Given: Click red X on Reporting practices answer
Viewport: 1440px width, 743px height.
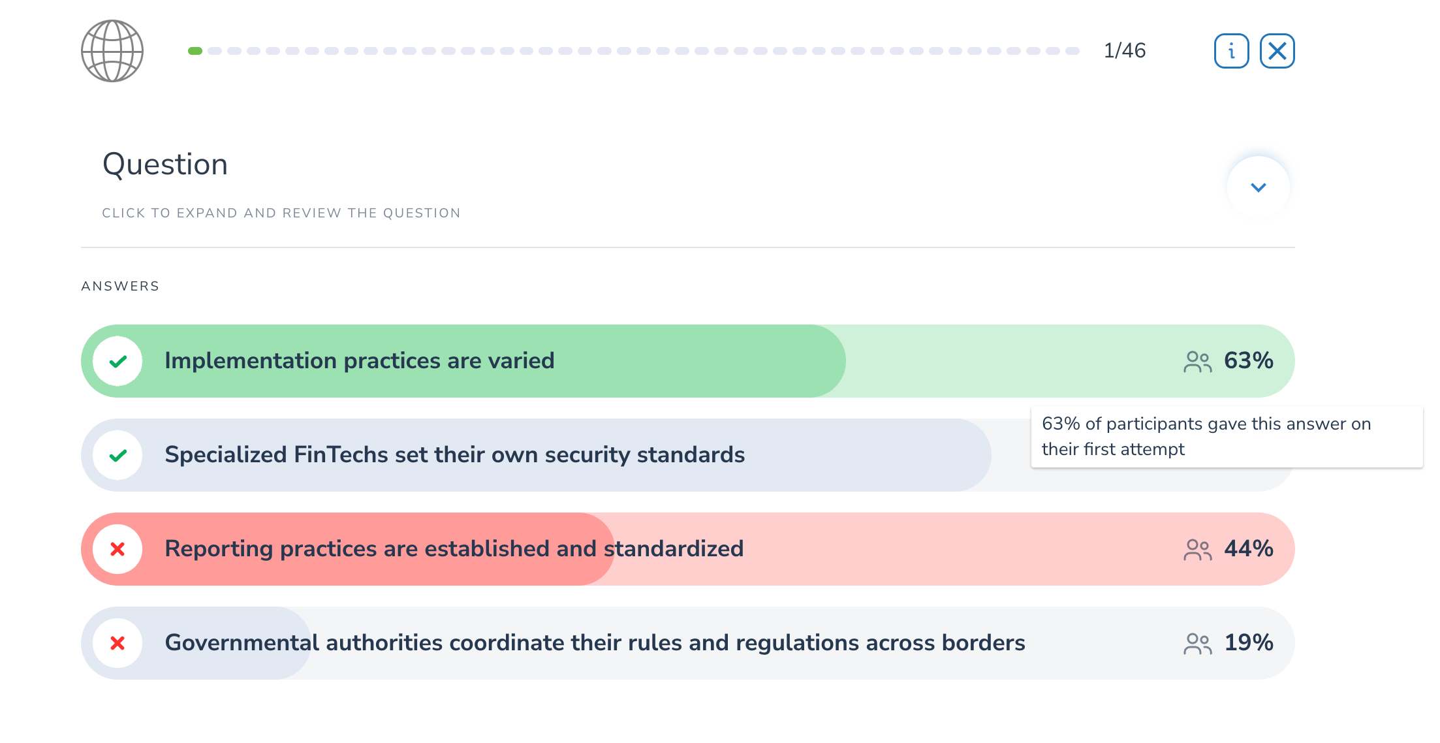Looking at the screenshot, I should [x=117, y=550].
